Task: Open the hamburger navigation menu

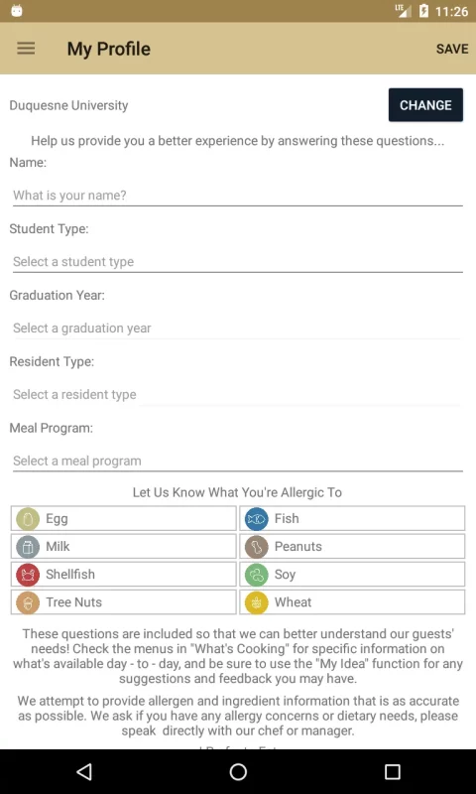Action: 26,49
